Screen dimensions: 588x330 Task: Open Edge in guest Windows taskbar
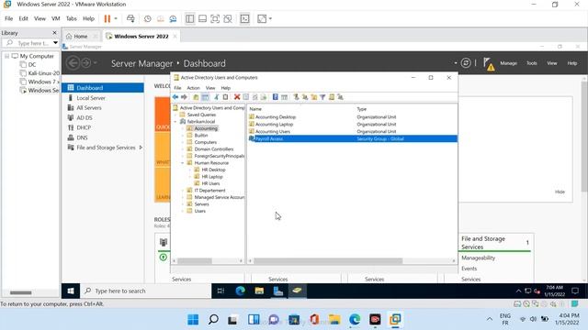tap(240, 291)
